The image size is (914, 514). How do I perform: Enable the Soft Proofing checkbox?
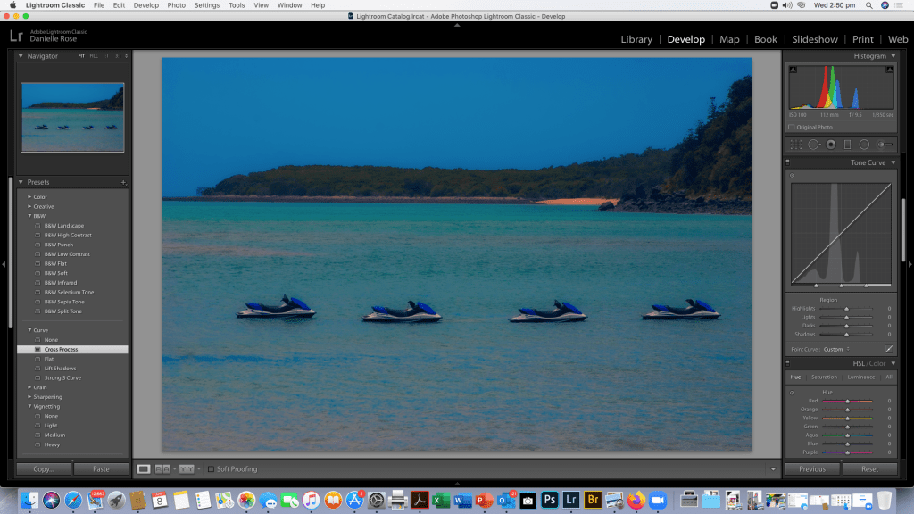(211, 468)
